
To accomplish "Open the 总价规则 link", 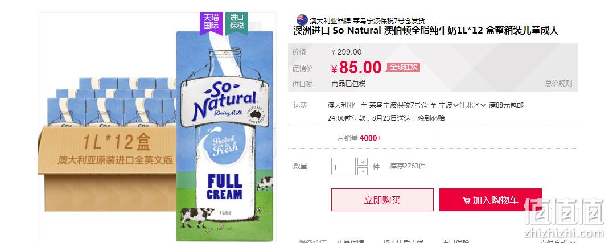I will pos(558,84).
